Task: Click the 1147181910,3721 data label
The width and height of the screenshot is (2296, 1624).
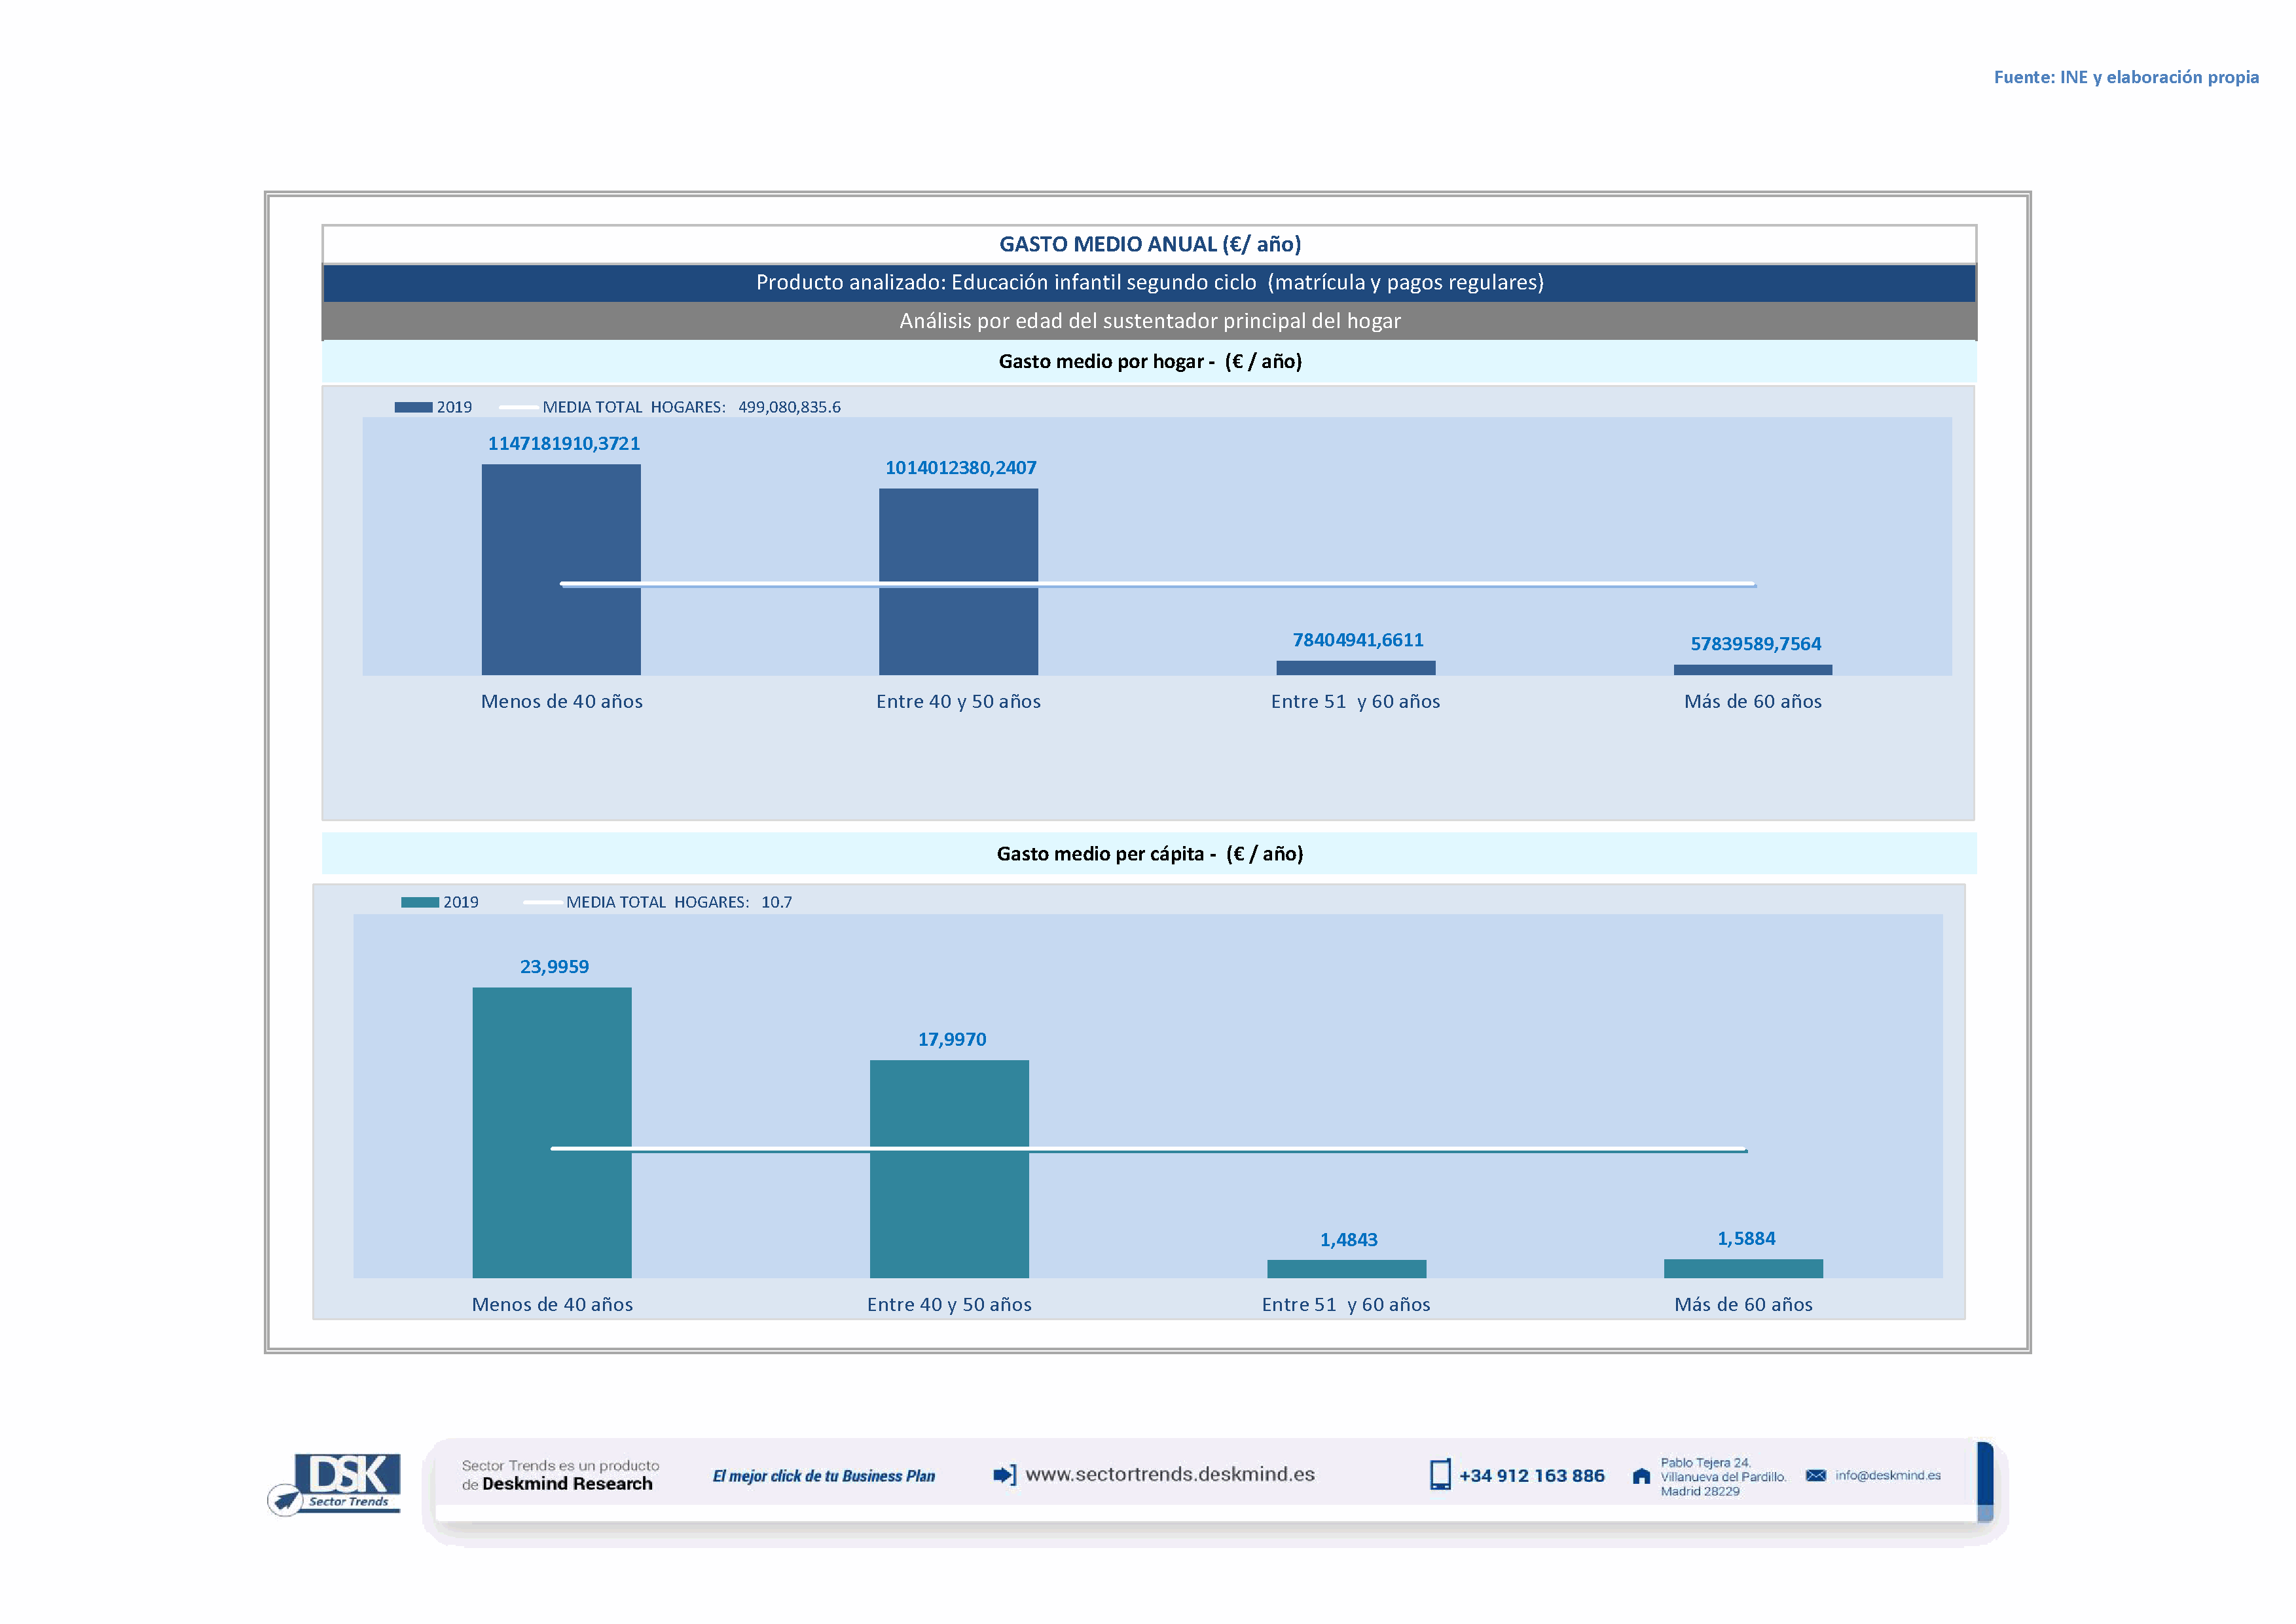Action: (563, 443)
